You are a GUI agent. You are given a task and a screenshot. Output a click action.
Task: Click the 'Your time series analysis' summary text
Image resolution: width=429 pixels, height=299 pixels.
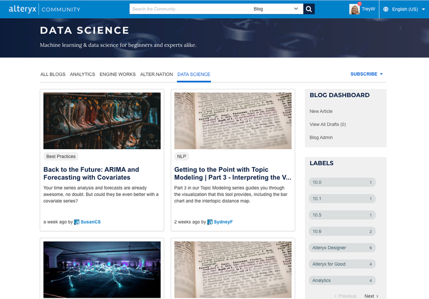pyautogui.click(x=101, y=194)
